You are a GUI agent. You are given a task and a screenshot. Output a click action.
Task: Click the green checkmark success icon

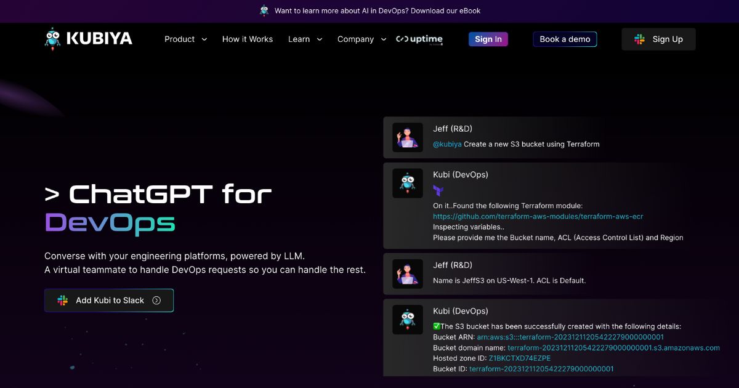[x=437, y=326]
